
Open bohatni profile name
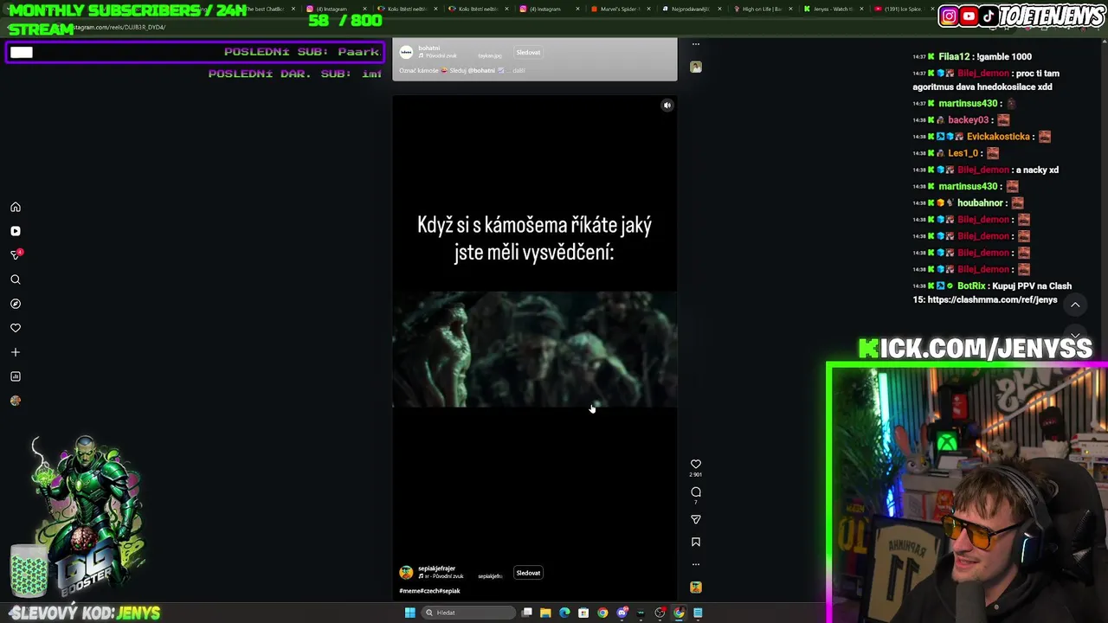[x=428, y=48]
